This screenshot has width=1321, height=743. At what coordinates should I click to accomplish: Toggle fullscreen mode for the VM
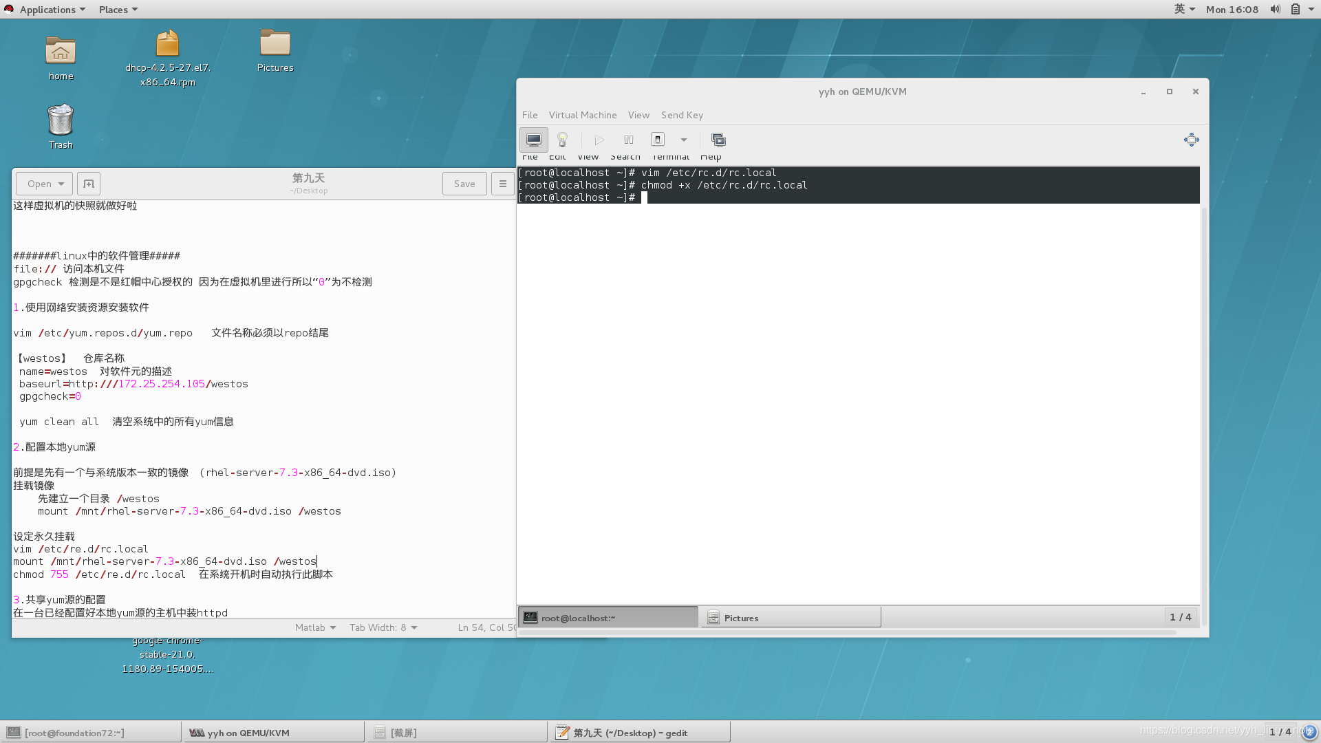click(1191, 140)
